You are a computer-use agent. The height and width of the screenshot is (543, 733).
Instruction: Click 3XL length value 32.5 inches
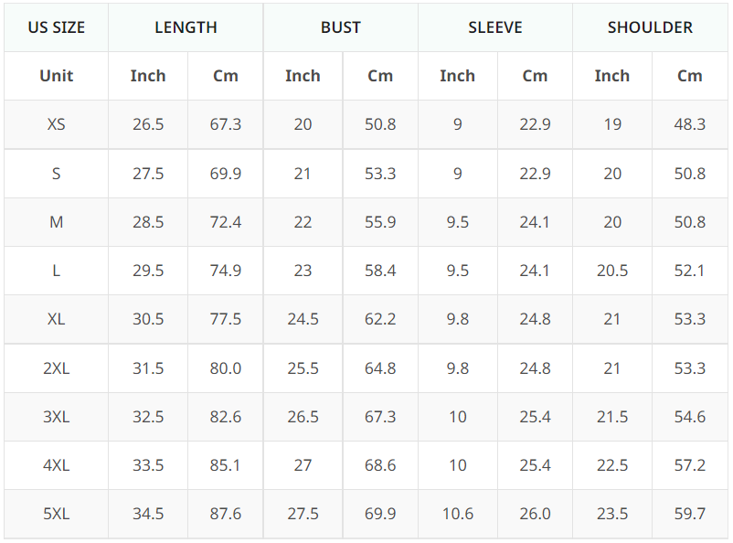(x=148, y=417)
